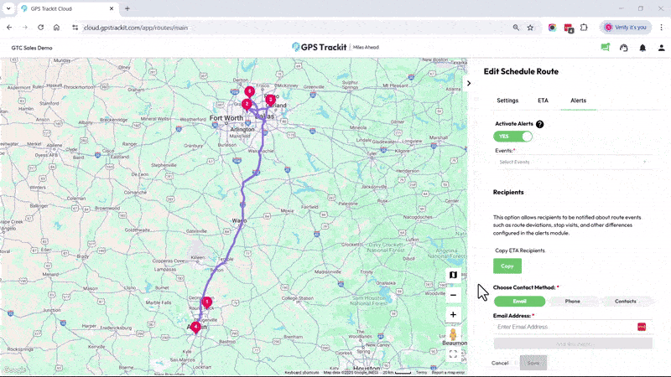671x377 pixels.
Task: Reload the current page
Action: 40,28
